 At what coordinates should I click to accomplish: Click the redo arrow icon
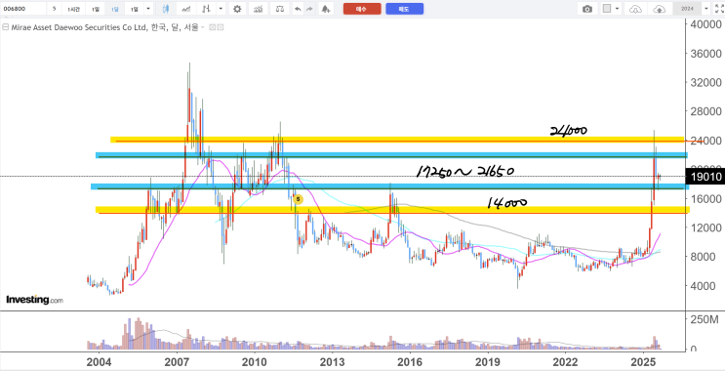pyautogui.click(x=309, y=9)
